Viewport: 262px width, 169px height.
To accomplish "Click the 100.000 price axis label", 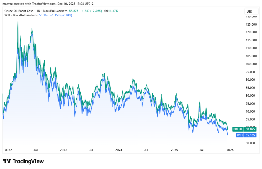I will 251,64.
